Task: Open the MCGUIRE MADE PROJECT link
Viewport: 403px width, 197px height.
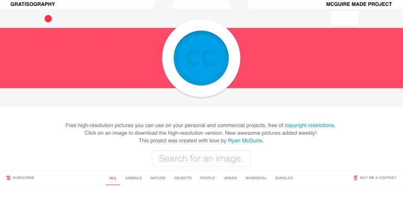Action: (359, 4)
